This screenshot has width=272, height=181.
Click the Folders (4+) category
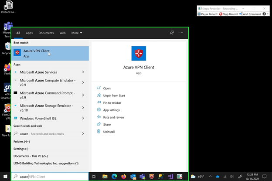click(x=22, y=142)
